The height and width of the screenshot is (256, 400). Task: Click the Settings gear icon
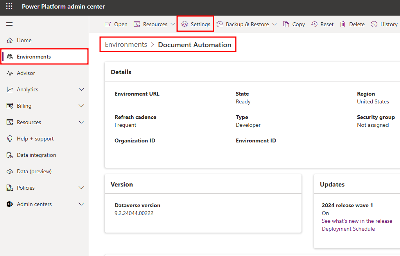click(185, 24)
